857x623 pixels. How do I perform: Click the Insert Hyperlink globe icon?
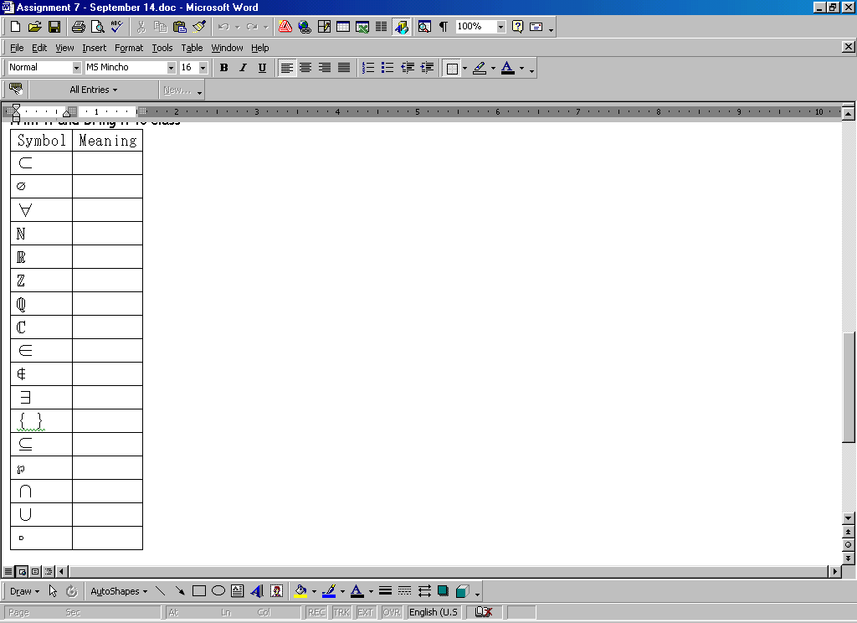click(305, 27)
